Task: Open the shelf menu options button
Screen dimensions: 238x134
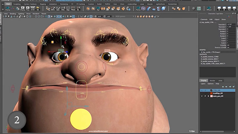Action: tap(3, 4)
